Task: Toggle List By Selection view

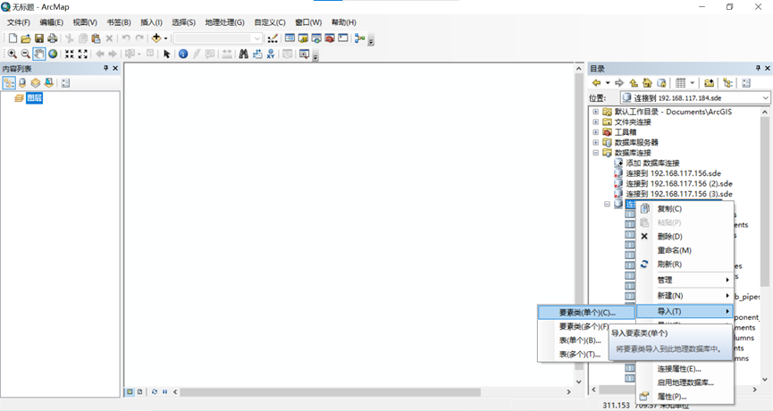Action: 49,83
